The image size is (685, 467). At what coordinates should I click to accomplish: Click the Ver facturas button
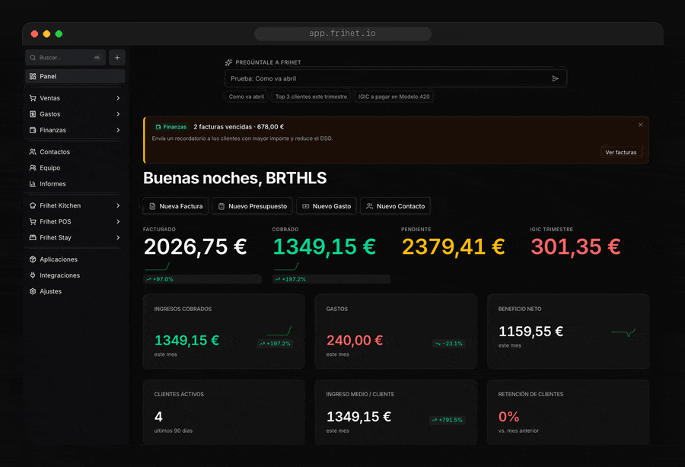click(x=621, y=152)
